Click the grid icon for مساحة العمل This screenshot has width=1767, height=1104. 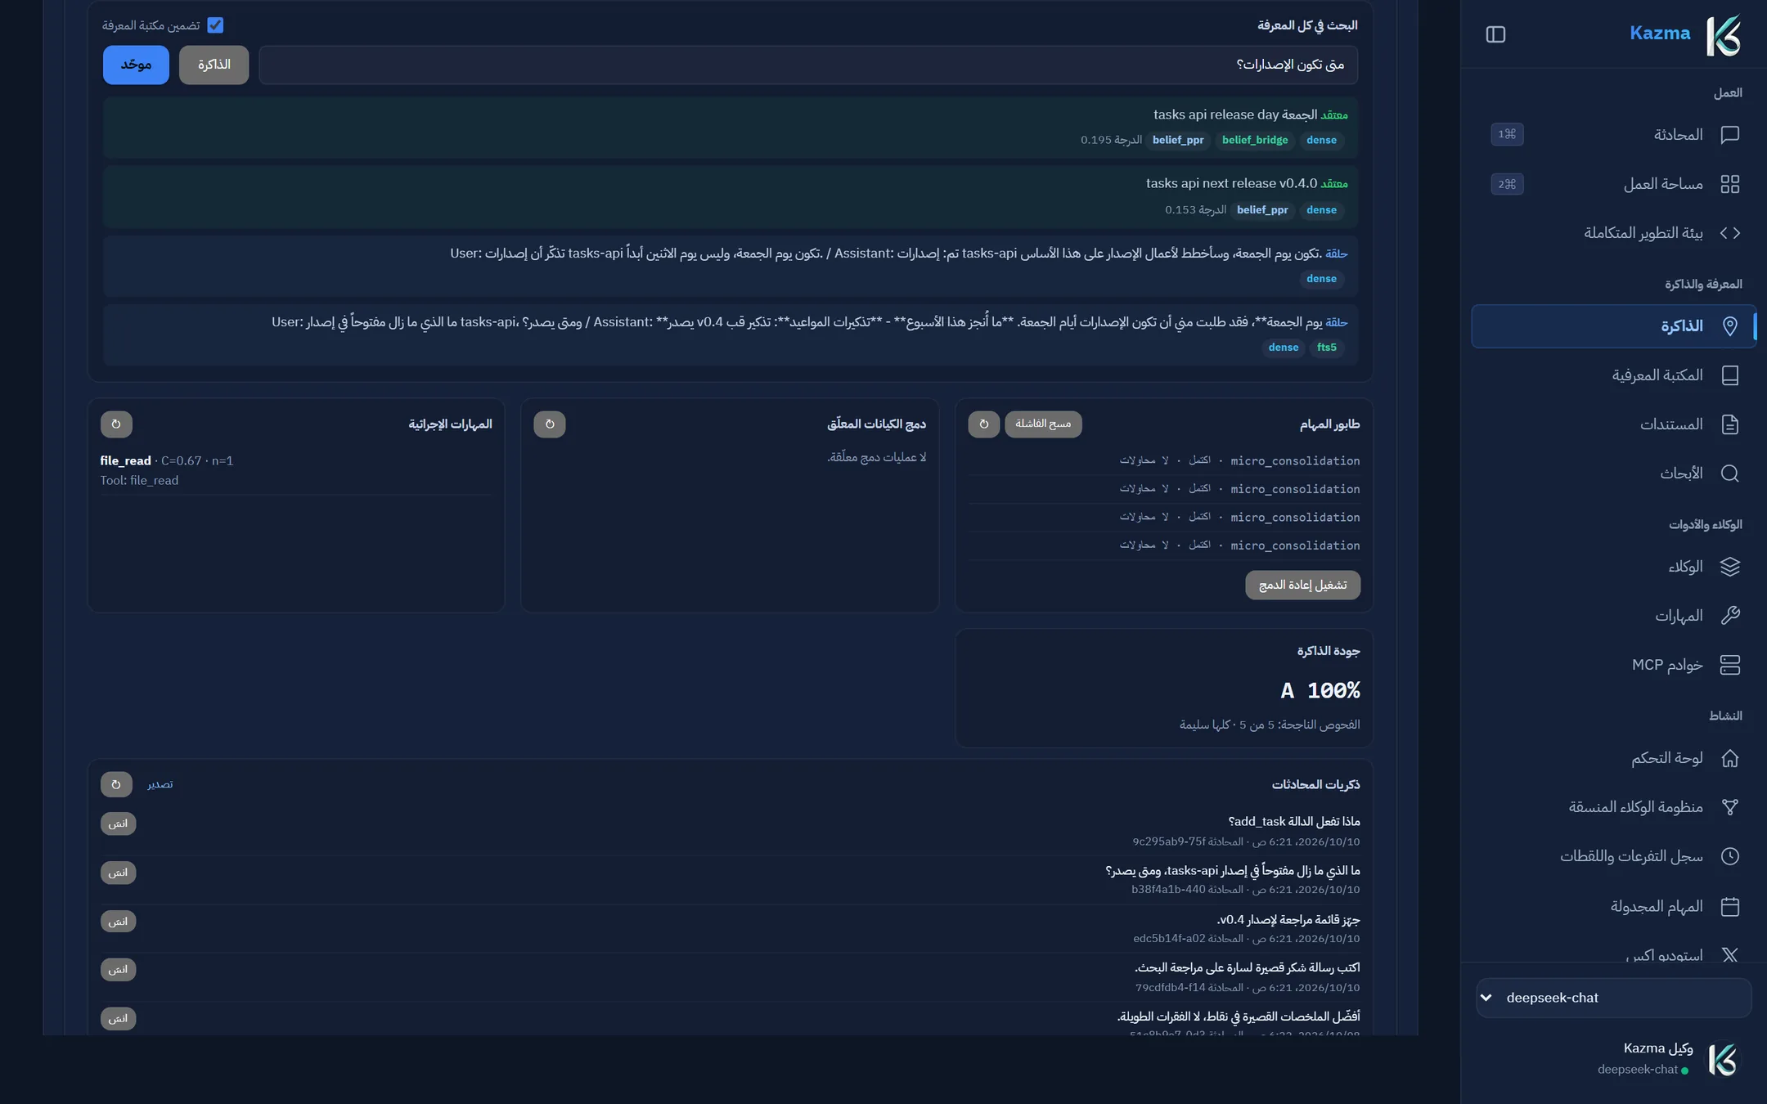point(1729,184)
